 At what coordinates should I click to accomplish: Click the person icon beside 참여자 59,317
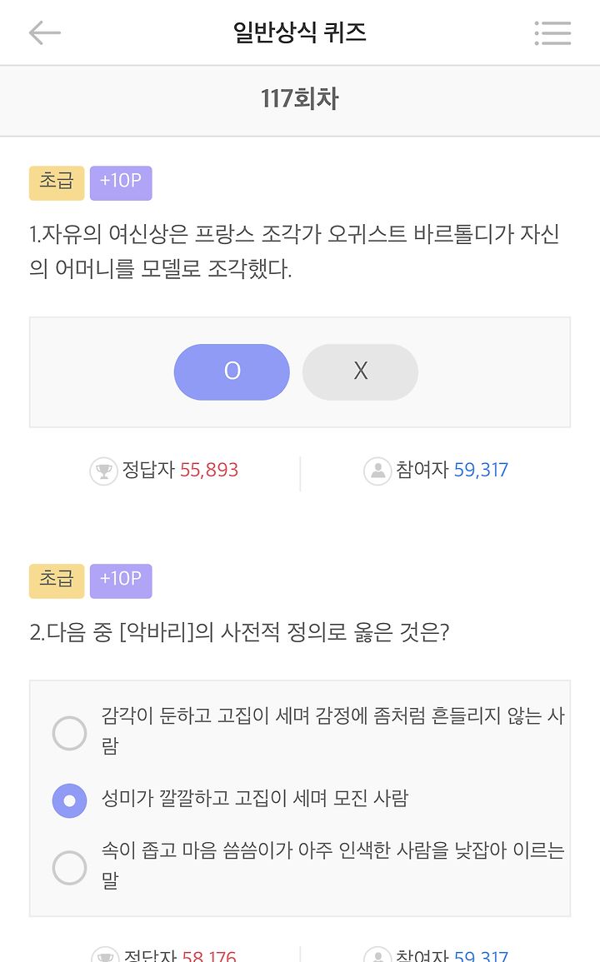pos(377,471)
